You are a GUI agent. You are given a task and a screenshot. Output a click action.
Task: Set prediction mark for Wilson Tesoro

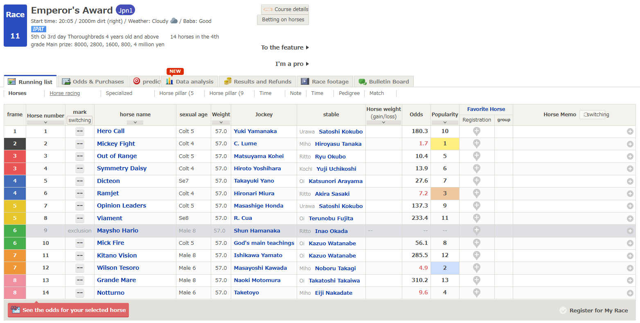80,268
